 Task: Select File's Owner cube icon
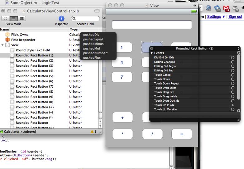pyautogui.click(x=7, y=35)
